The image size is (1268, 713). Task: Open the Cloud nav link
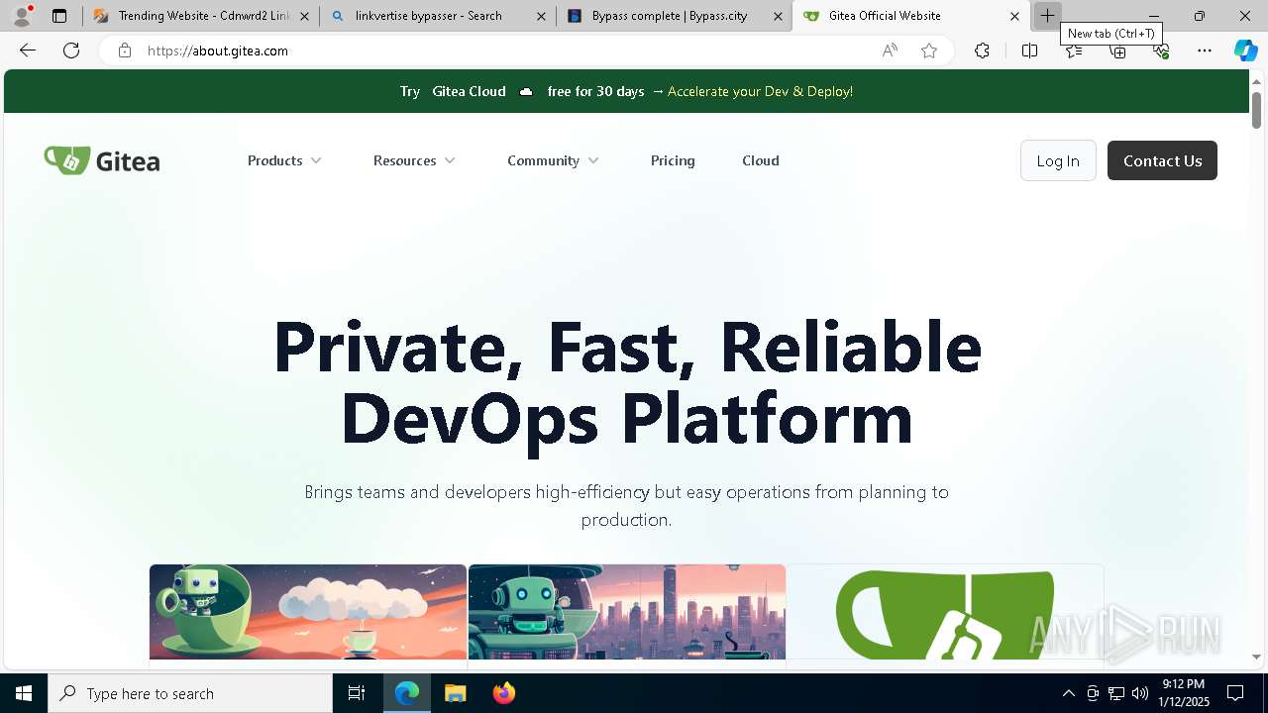[x=761, y=160]
